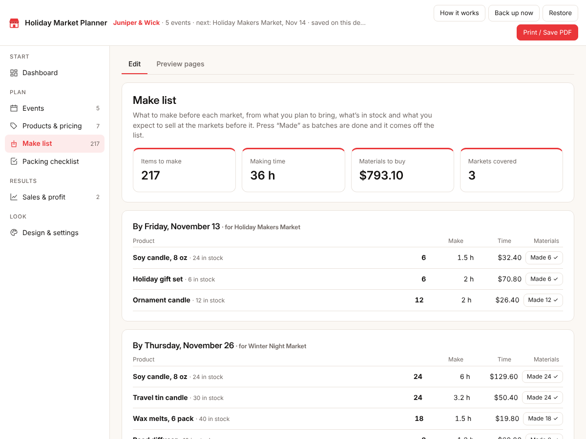Click the Products & pricing tag icon
Viewport: 586px width, 439px height.
coord(14,126)
